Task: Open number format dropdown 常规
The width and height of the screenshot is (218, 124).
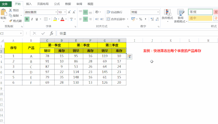Action: pyautogui.click(x=158, y=12)
